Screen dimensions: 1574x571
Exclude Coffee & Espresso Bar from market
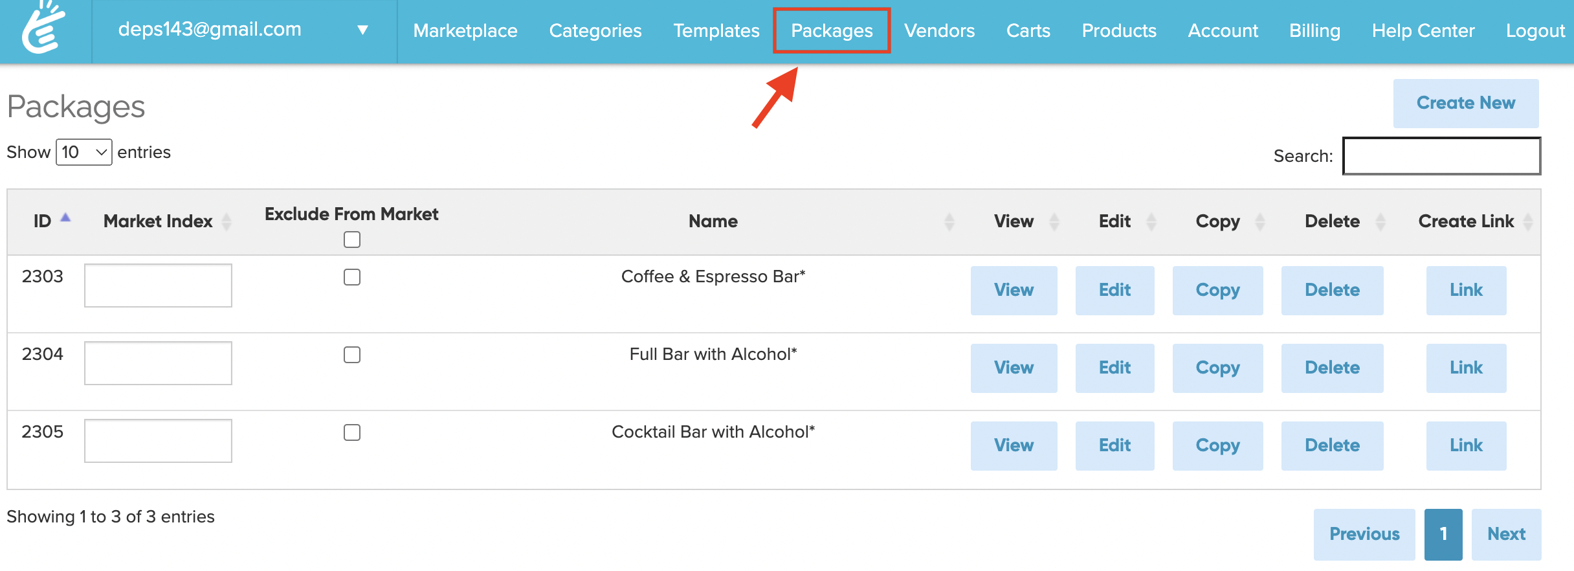[x=352, y=278]
